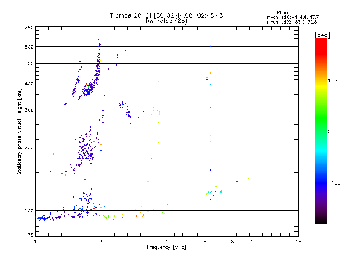This screenshot has width=351, height=263.
Task: Click the y-axis tick label '75'
Action: [31, 235]
